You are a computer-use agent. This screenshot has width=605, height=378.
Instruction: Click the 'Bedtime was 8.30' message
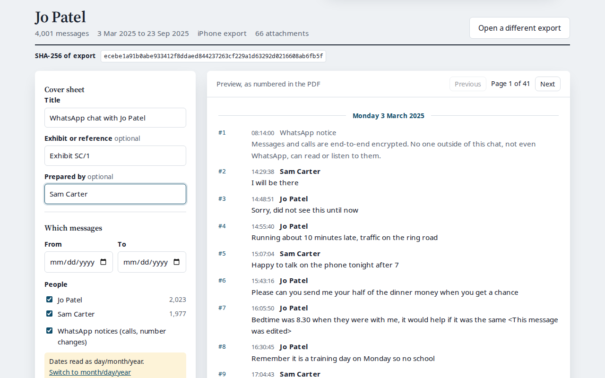(405, 326)
